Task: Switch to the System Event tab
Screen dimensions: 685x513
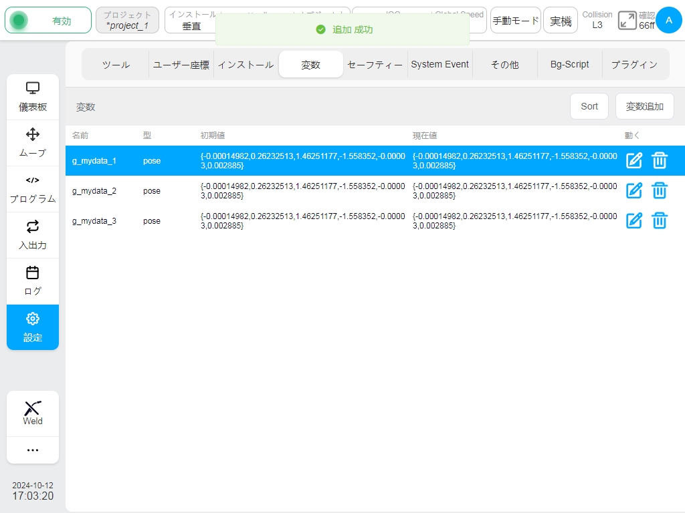Action: [x=439, y=65]
